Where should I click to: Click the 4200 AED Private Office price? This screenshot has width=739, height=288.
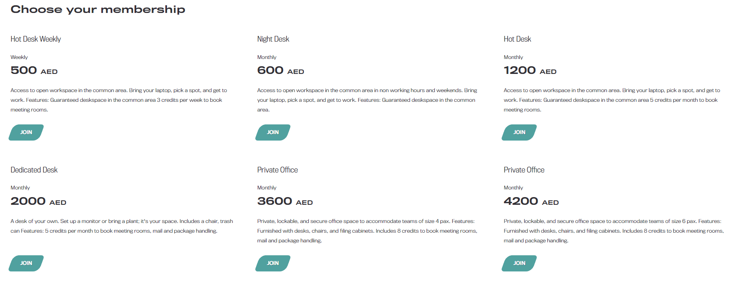tap(531, 201)
